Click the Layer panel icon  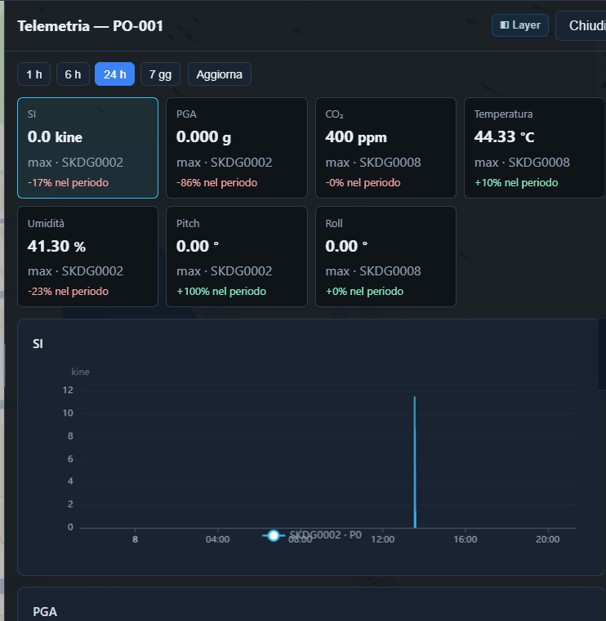click(x=504, y=25)
